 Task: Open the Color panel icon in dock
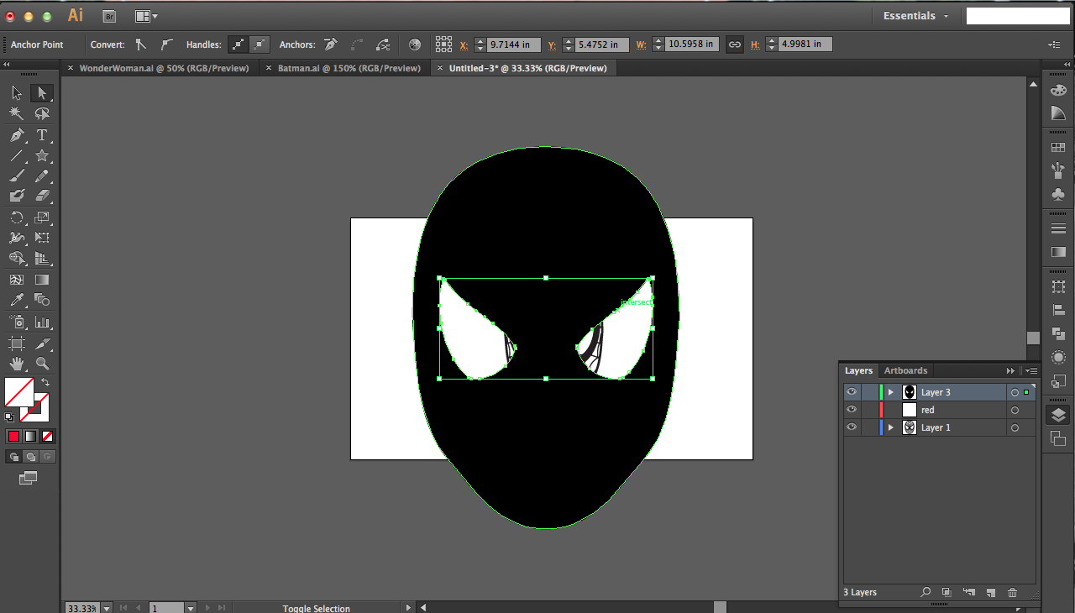tap(1058, 90)
